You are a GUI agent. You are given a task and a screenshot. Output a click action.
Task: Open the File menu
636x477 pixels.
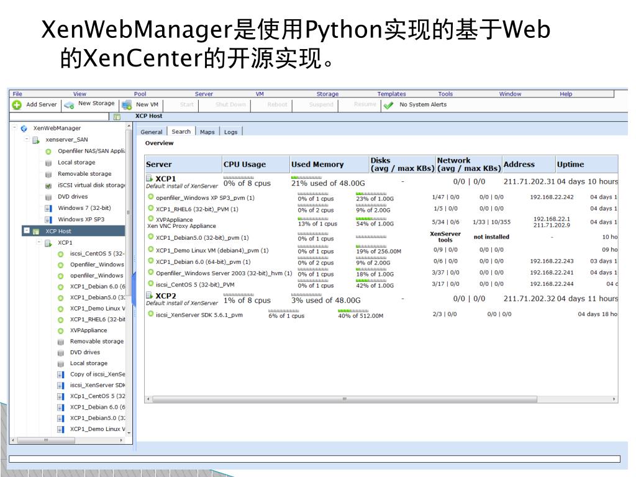pyautogui.click(x=17, y=94)
